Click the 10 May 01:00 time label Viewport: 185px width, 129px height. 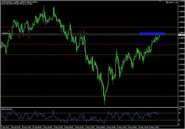(x=143, y=127)
